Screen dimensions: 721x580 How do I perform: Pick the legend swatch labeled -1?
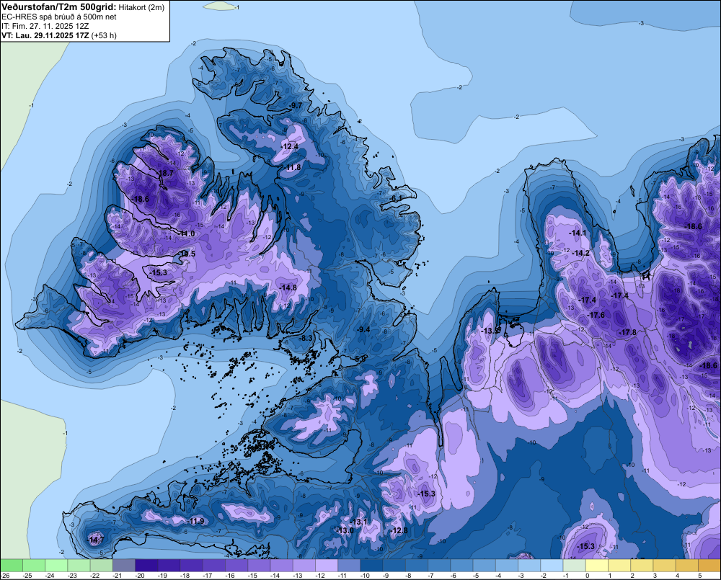pos(575,566)
